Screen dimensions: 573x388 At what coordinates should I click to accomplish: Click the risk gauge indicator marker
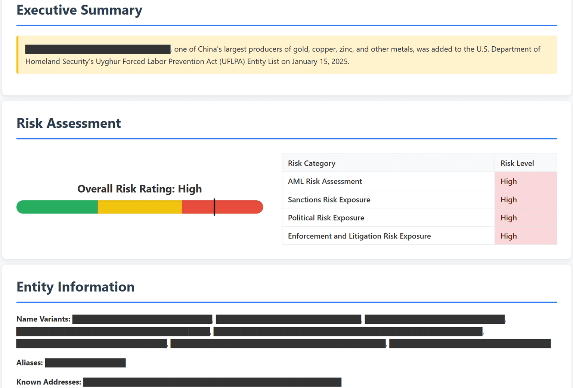point(214,207)
